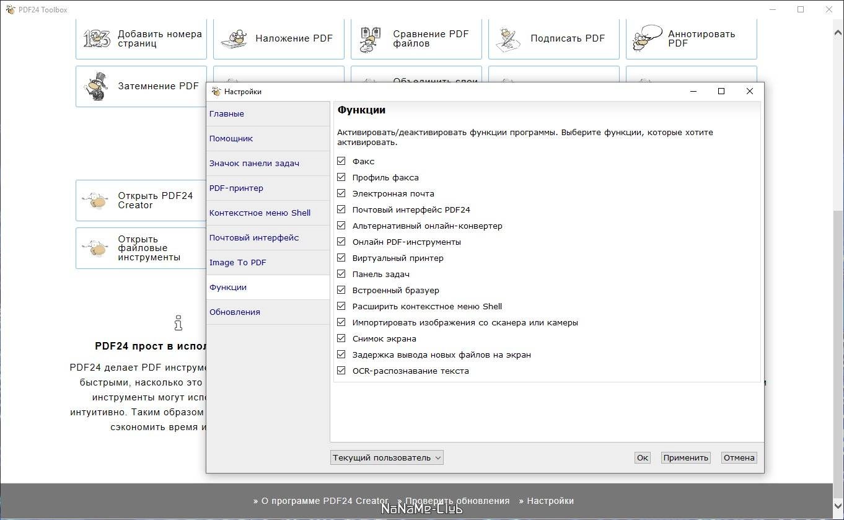Image resolution: width=844 pixels, height=520 pixels.
Task: Click the Open PDF24 Creator sheep icon
Action: 96,200
